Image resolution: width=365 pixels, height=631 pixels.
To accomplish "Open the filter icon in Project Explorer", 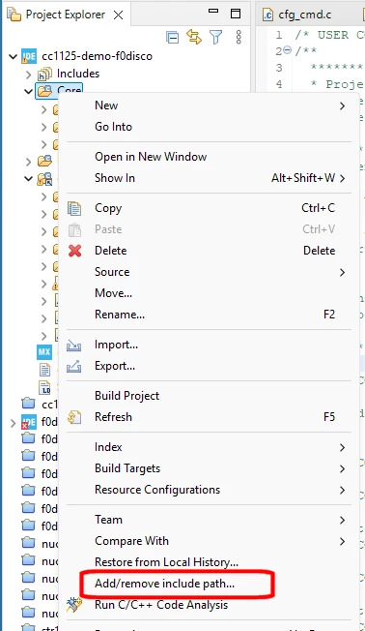I will click(x=215, y=37).
